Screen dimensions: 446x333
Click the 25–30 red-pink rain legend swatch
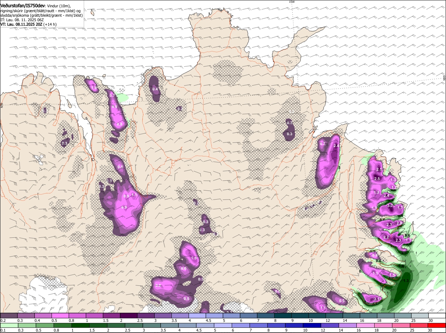(x=419, y=325)
